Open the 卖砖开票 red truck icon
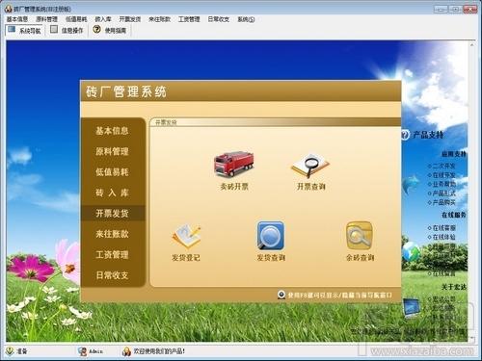Viewport: 482px width, 361px height. coord(234,164)
